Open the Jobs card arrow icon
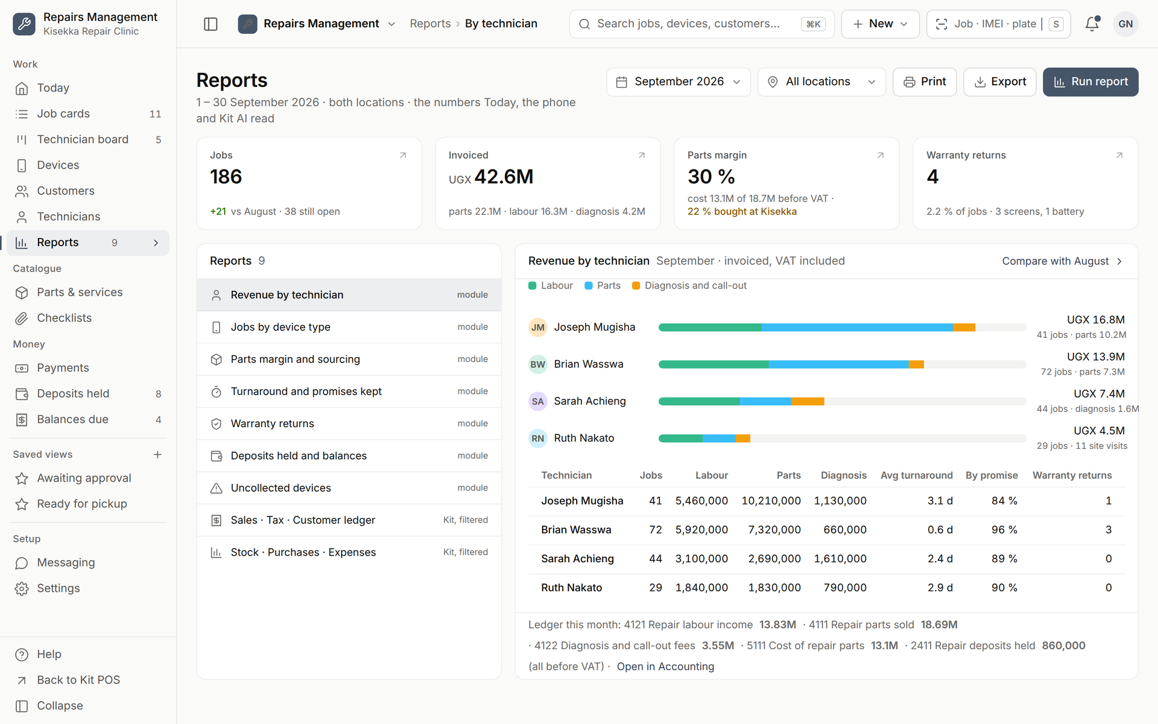This screenshot has height=724, width=1158. coord(403,156)
